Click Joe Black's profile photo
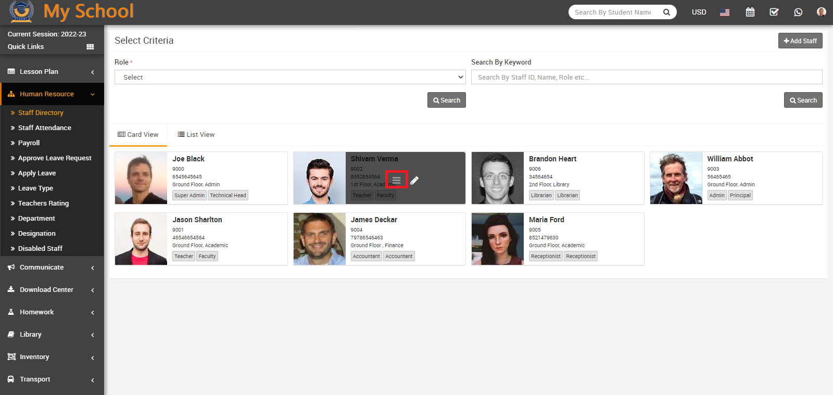Viewport: 833px width, 395px height. pyautogui.click(x=141, y=178)
